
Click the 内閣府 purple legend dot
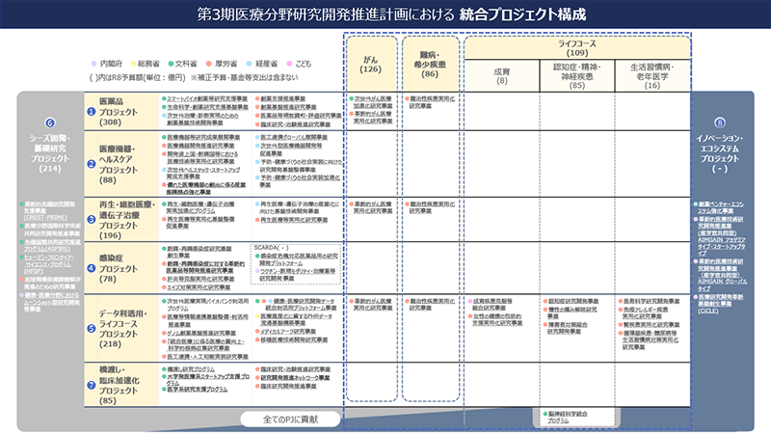(x=93, y=64)
